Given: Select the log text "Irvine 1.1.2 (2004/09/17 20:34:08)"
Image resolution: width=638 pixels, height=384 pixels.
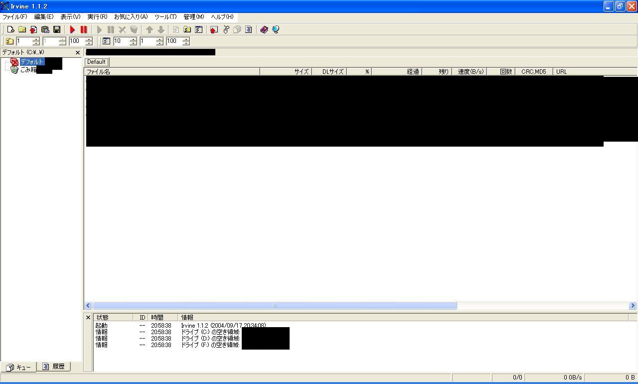Looking at the screenshot, I should click(x=223, y=326).
